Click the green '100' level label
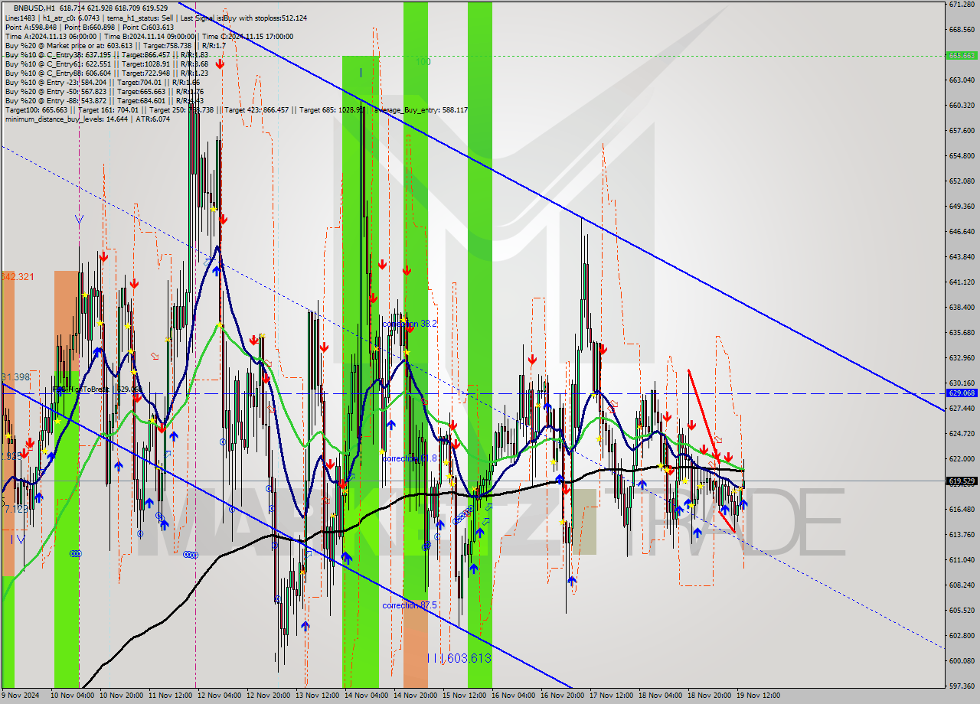The image size is (980, 704). click(x=423, y=61)
